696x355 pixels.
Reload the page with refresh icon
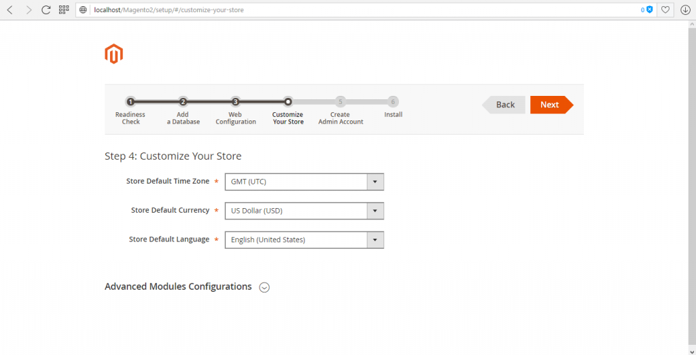pos(46,10)
